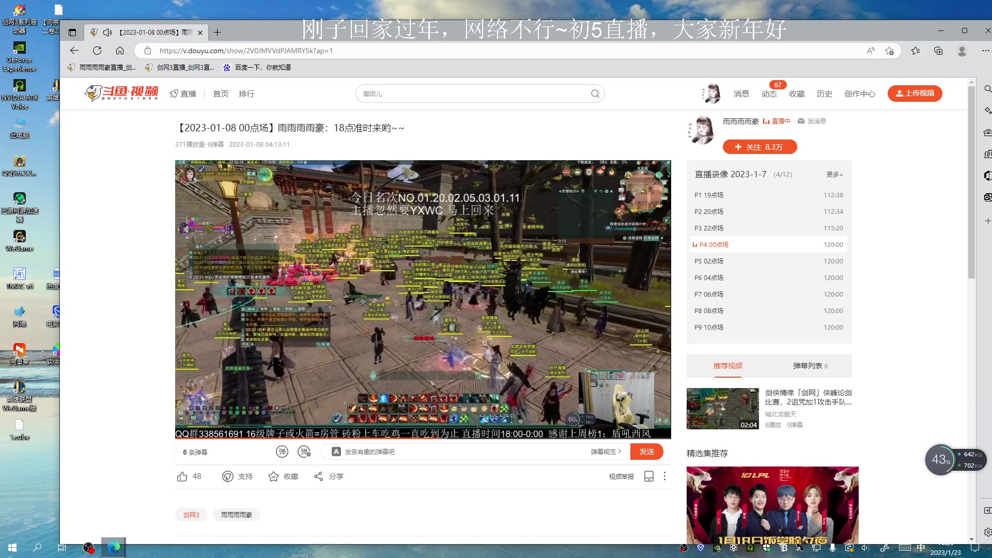Image resolution: width=992 pixels, height=558 pixels.
Task: Select playlist item P6 04点场
Action: [x=769, y=277]
